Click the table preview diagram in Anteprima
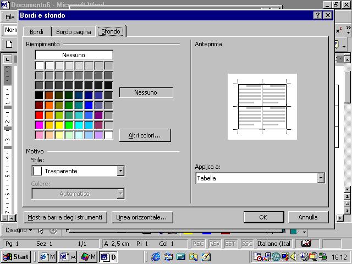This screenshot has height=264, width=352. coord(262,107)
